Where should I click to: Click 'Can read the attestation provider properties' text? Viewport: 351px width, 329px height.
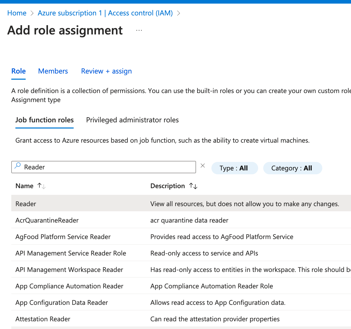coord(215,319)
